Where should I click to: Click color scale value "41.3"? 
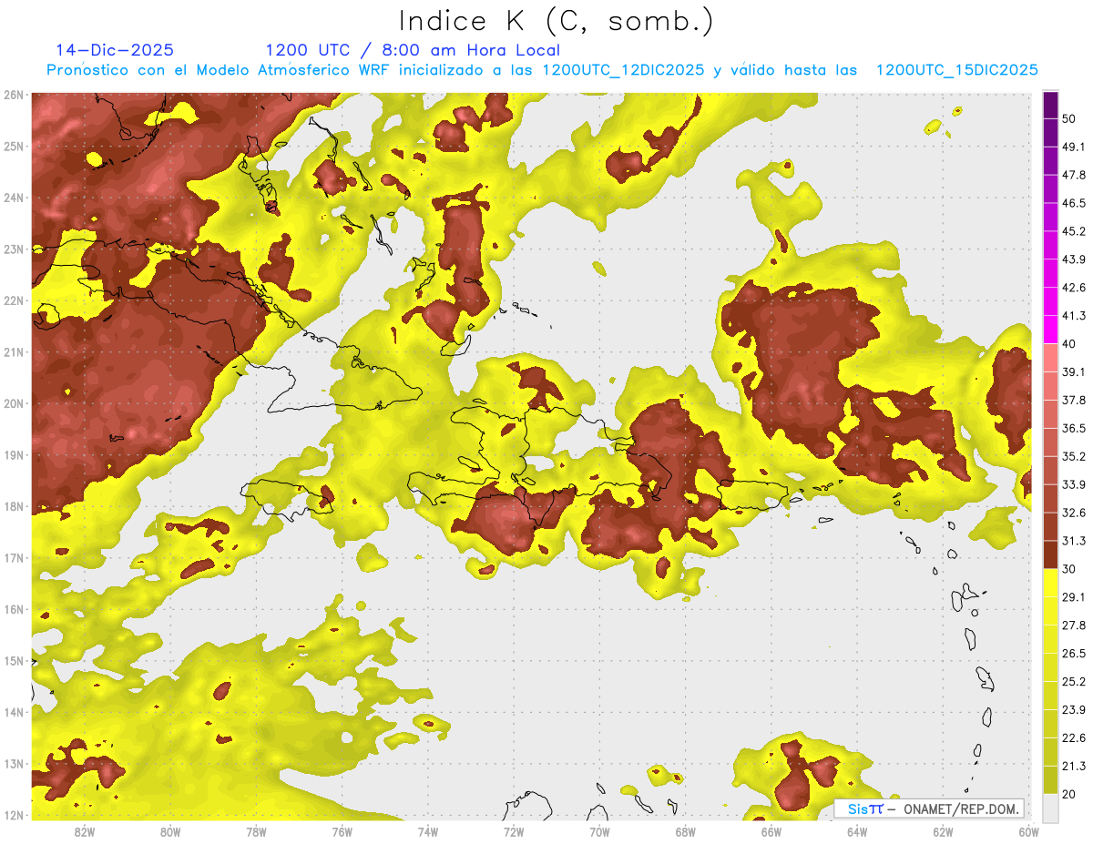pyautogui.click(x=1073, y=316)
